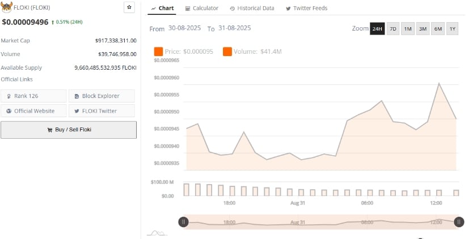
Task: Click the Volume value $39,746,958.00
Action: 117,54
